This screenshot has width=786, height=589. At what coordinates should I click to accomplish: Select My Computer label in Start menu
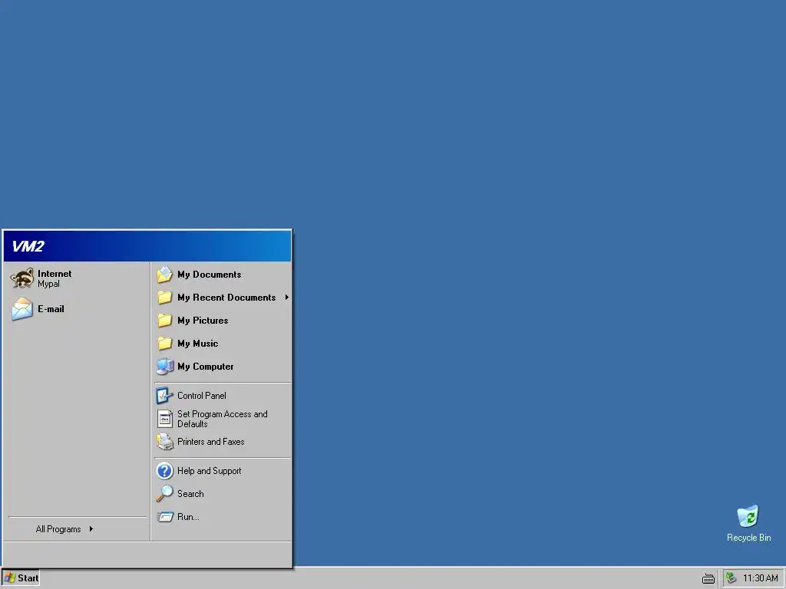[x=206, y=367]
